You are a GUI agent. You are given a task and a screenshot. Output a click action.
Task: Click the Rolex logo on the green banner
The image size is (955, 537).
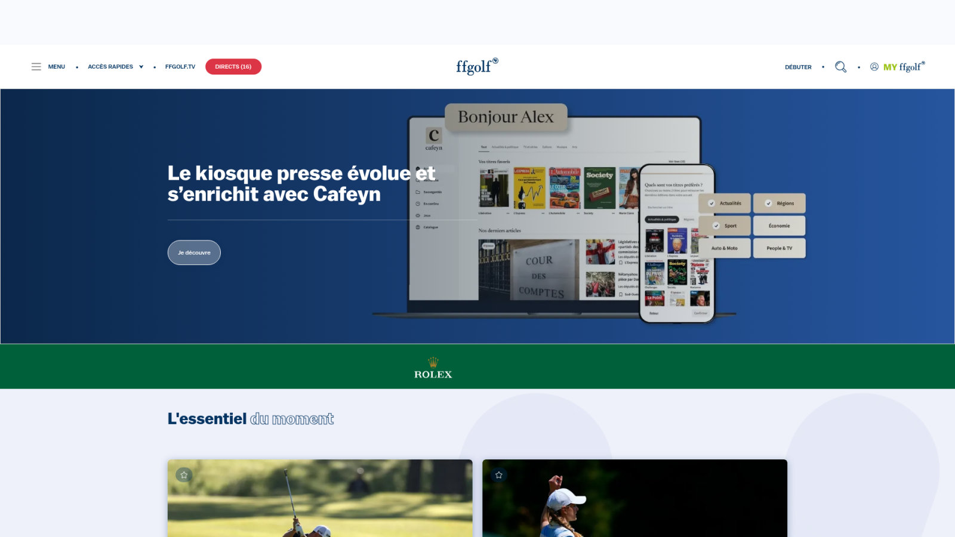433,368
